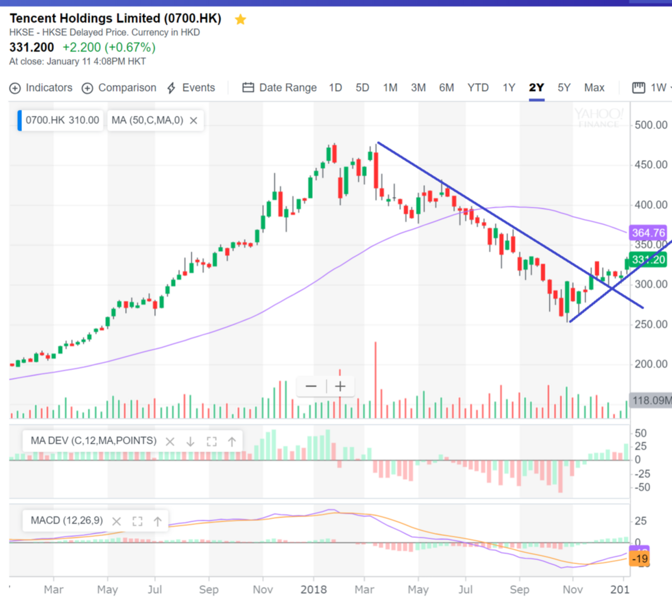Viewport: 672px width, 604px height.
Task: Click the 118.09M volume tag
Action: pos(651,400)
